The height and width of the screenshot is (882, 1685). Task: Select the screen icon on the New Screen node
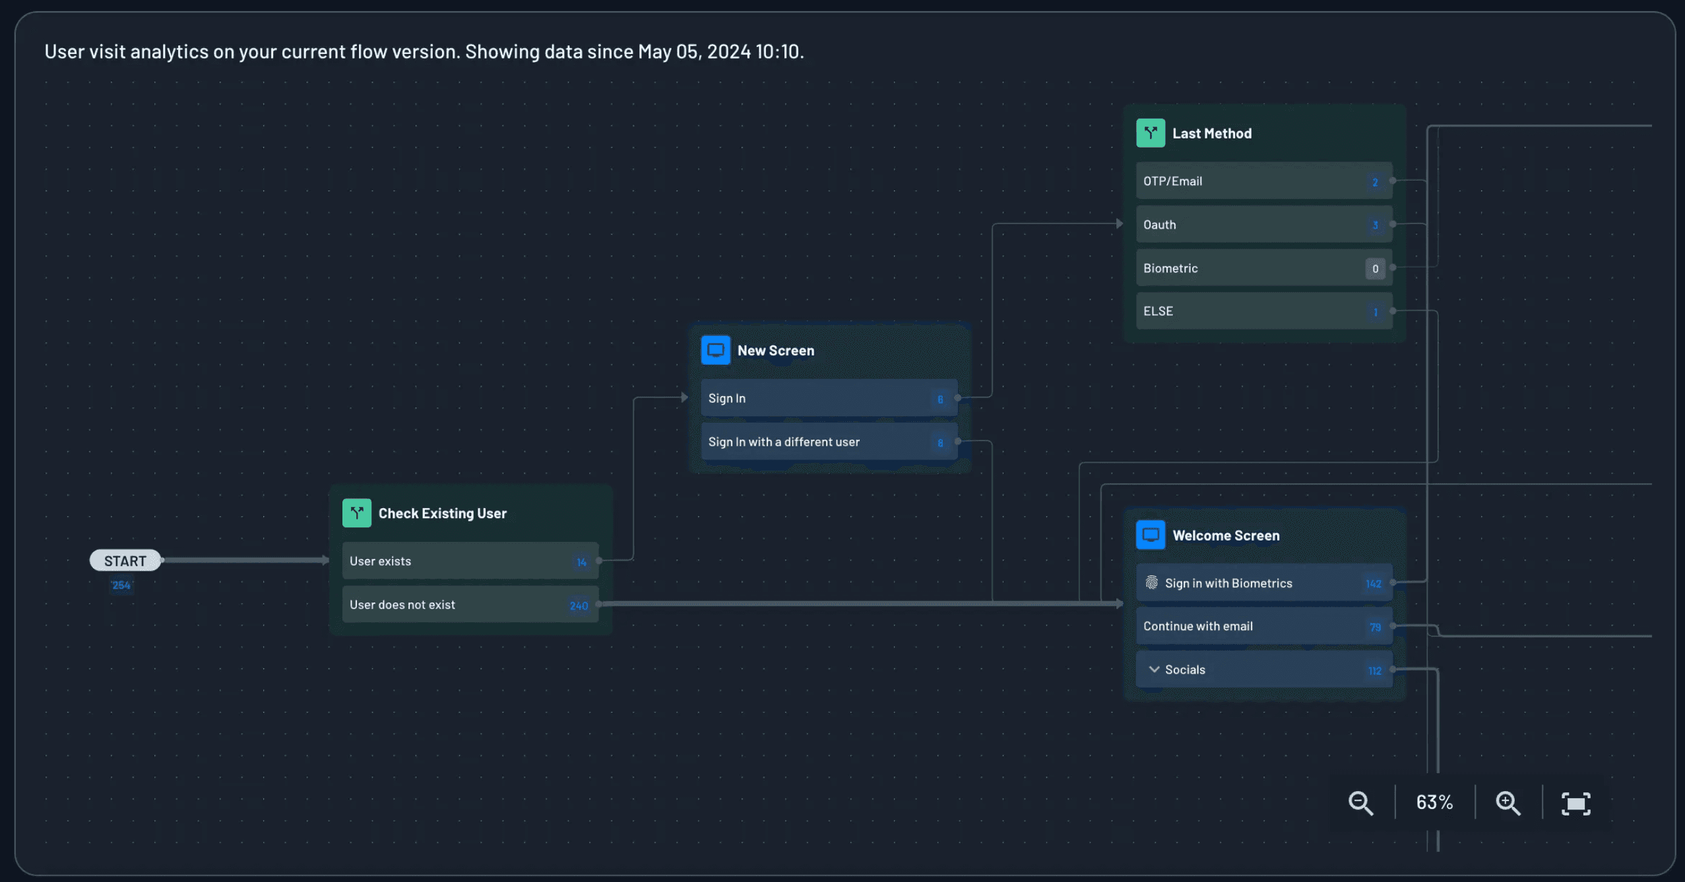tap(716, 350)
